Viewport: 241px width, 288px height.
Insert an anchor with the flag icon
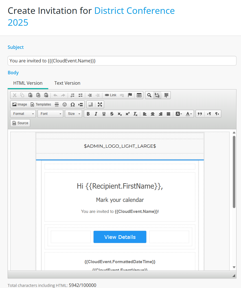[x=130, y=95]
